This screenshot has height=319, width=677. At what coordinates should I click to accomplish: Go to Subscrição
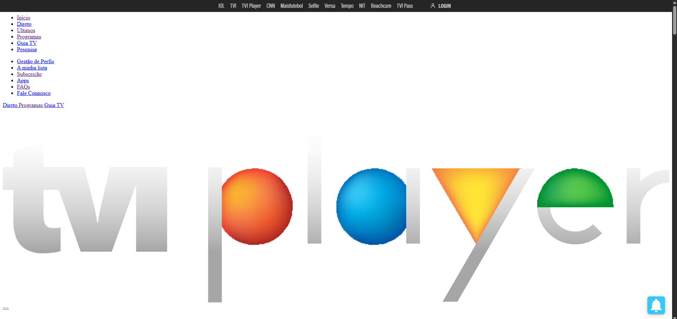[29, 74]
